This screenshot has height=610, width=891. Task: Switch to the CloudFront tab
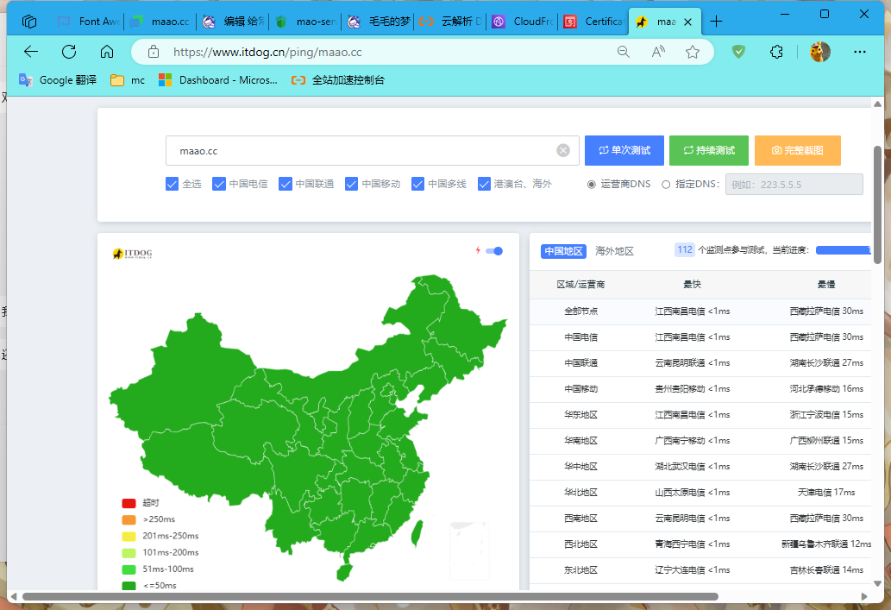(x=522, y=22)
